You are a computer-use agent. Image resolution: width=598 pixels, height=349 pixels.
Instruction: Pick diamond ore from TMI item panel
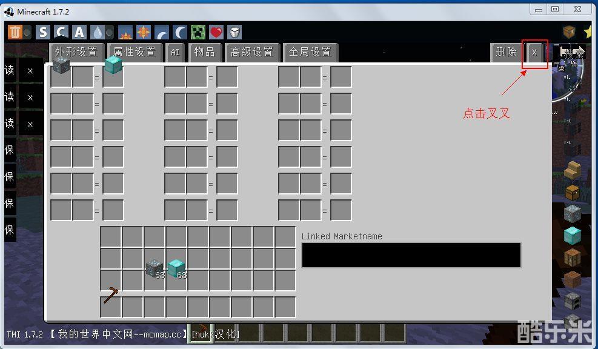click(573, 214)
